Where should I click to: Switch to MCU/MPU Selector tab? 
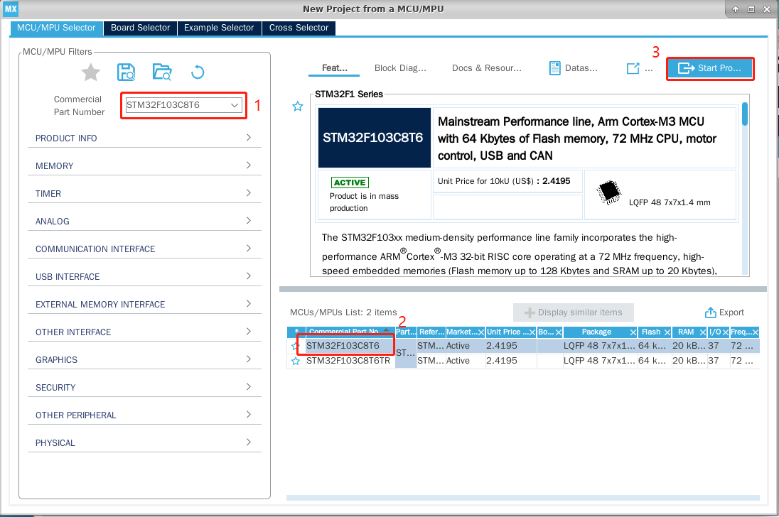pos(56,28)
